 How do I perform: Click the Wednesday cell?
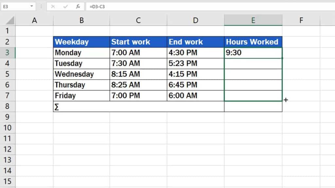point(81,74)
